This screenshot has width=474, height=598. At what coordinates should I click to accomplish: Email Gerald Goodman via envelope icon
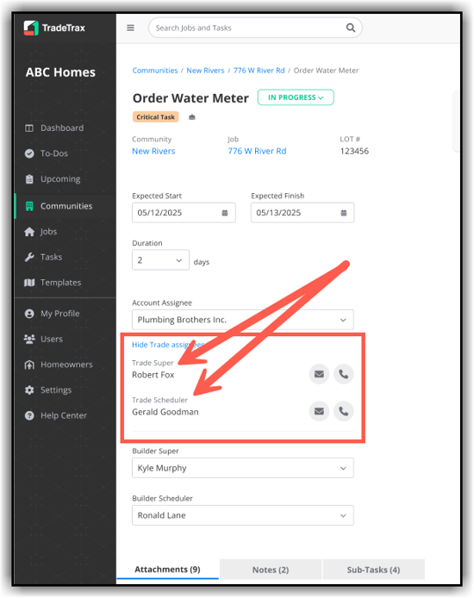(x=319, y=412)
